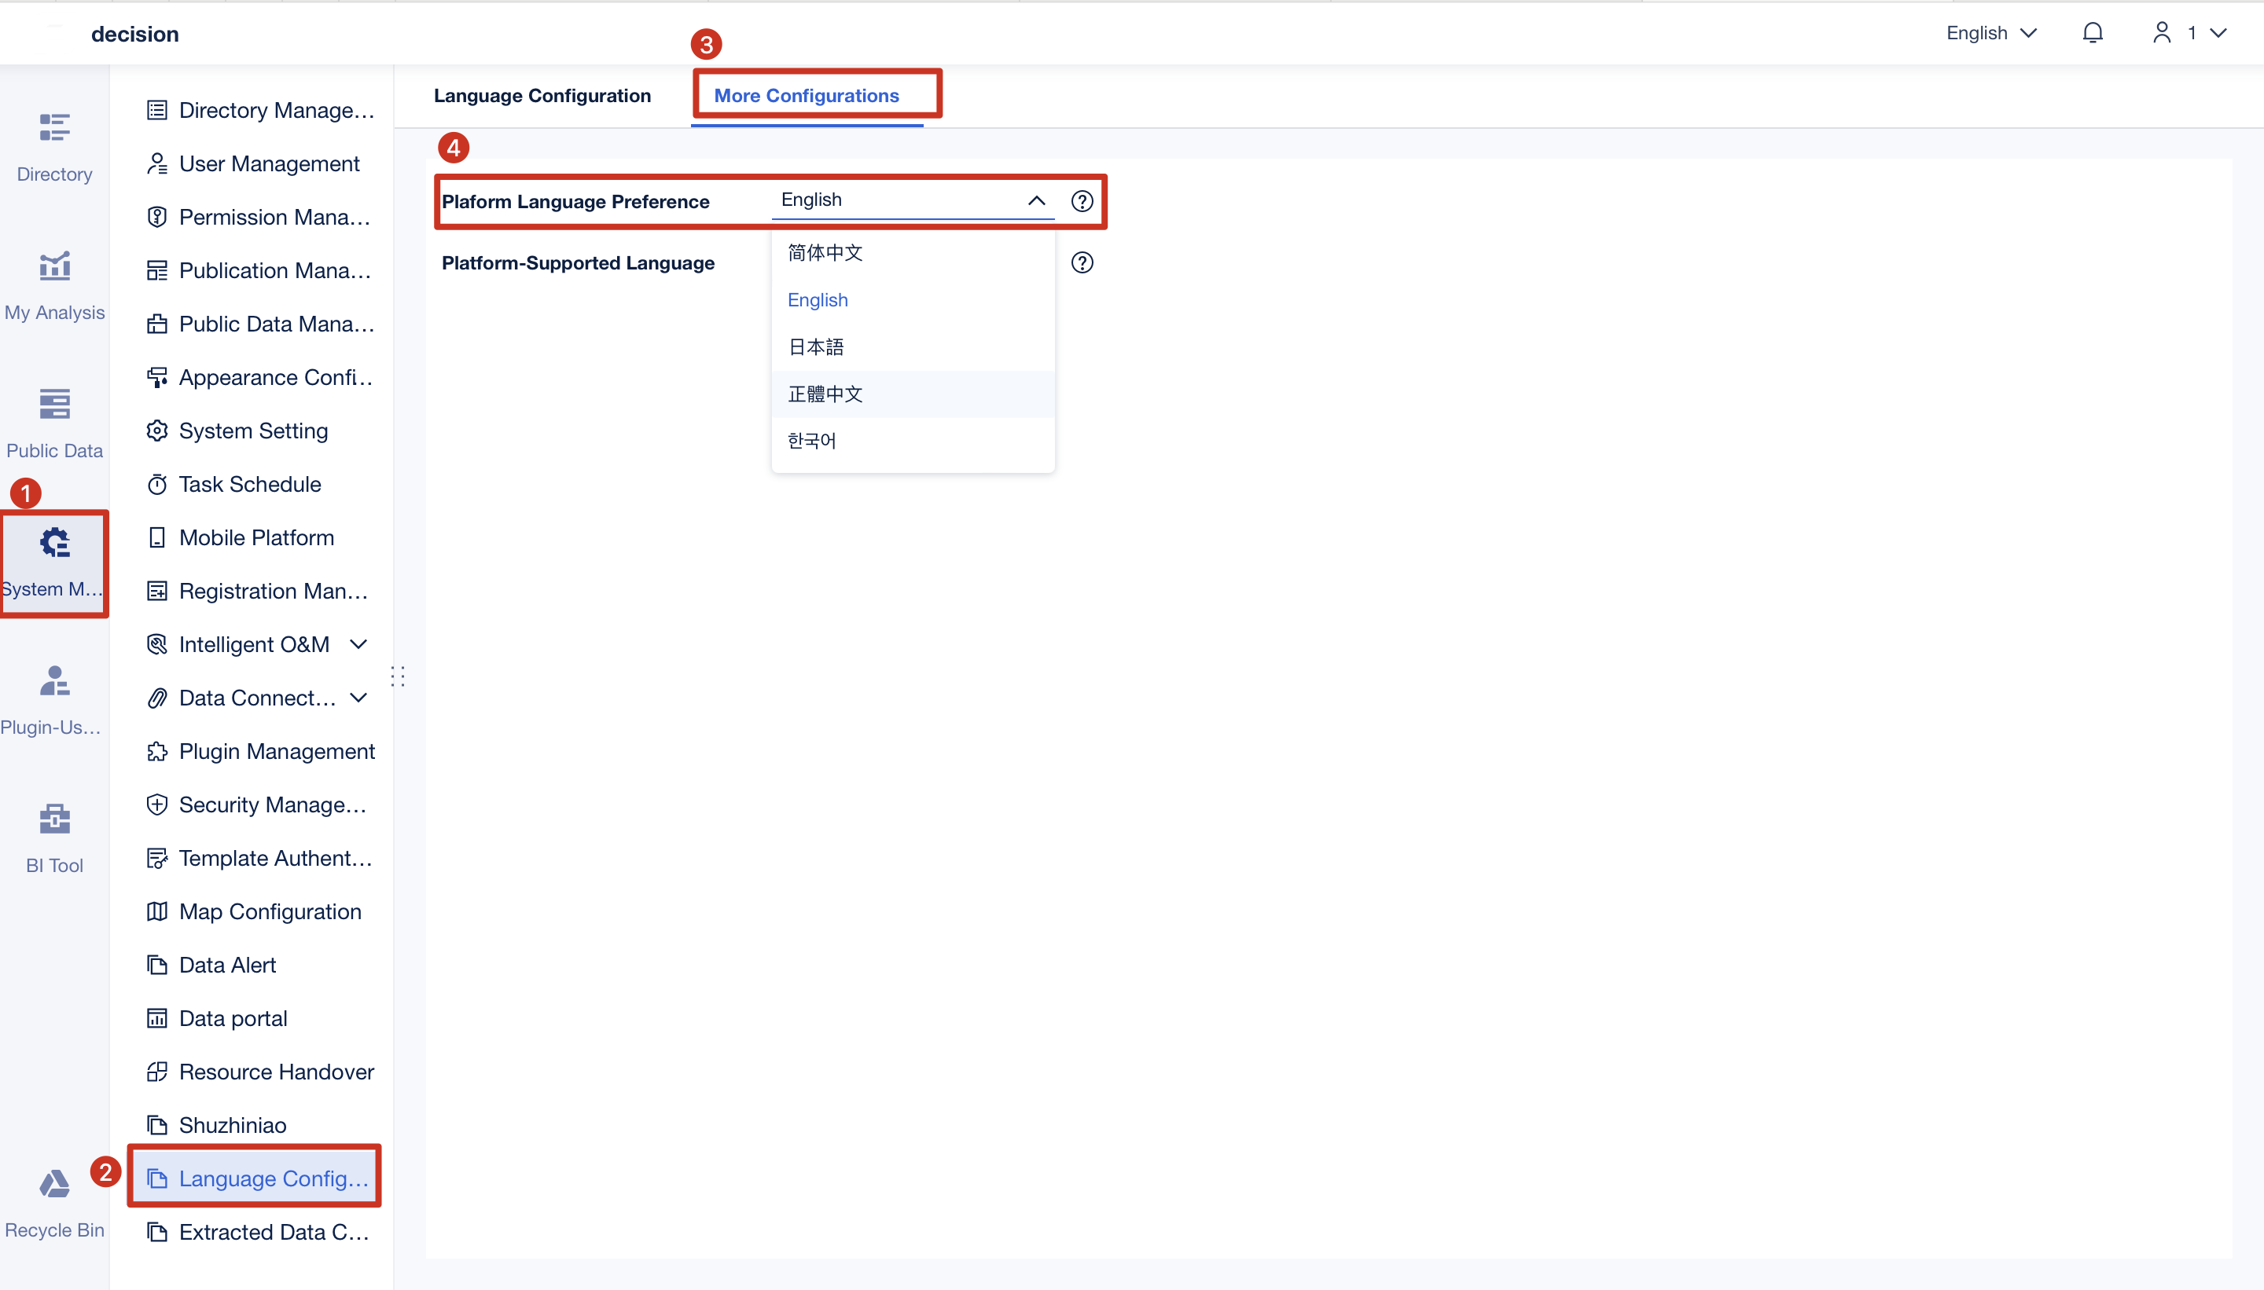The image size is (2264, 1290).
Task: Click the notification bell
Action: coord(2093,33)
